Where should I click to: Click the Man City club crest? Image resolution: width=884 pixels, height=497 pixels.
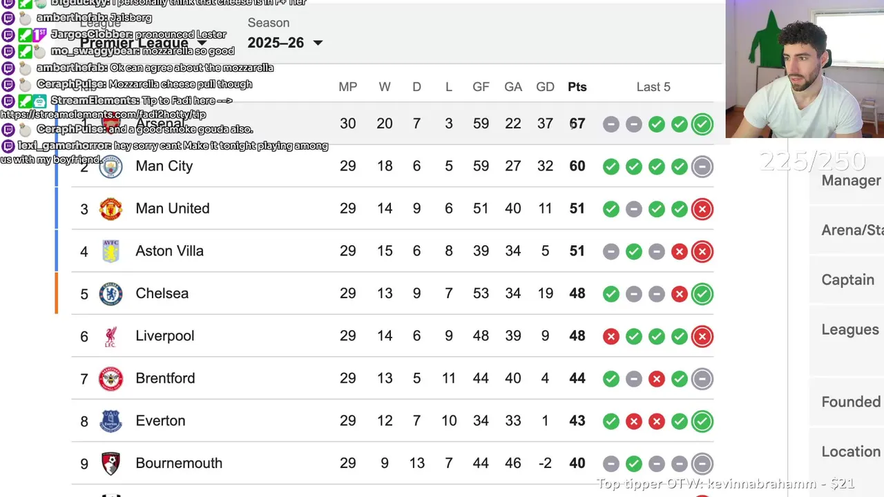tap(110, 166)
